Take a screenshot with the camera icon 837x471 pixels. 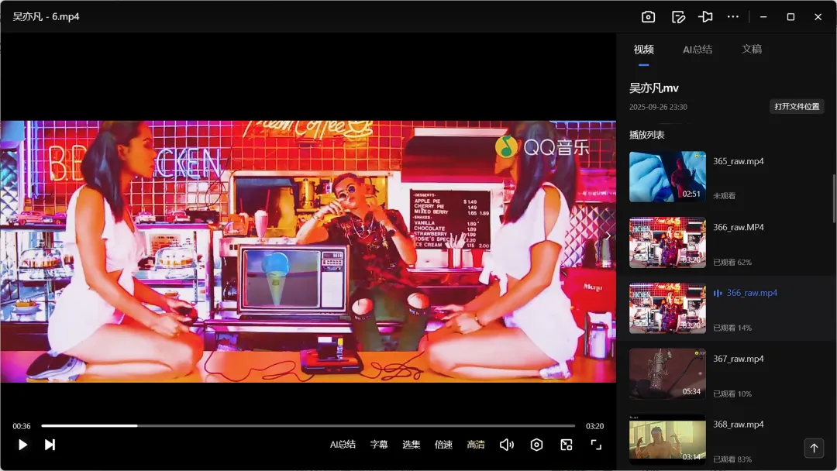[x=648, y=17]
